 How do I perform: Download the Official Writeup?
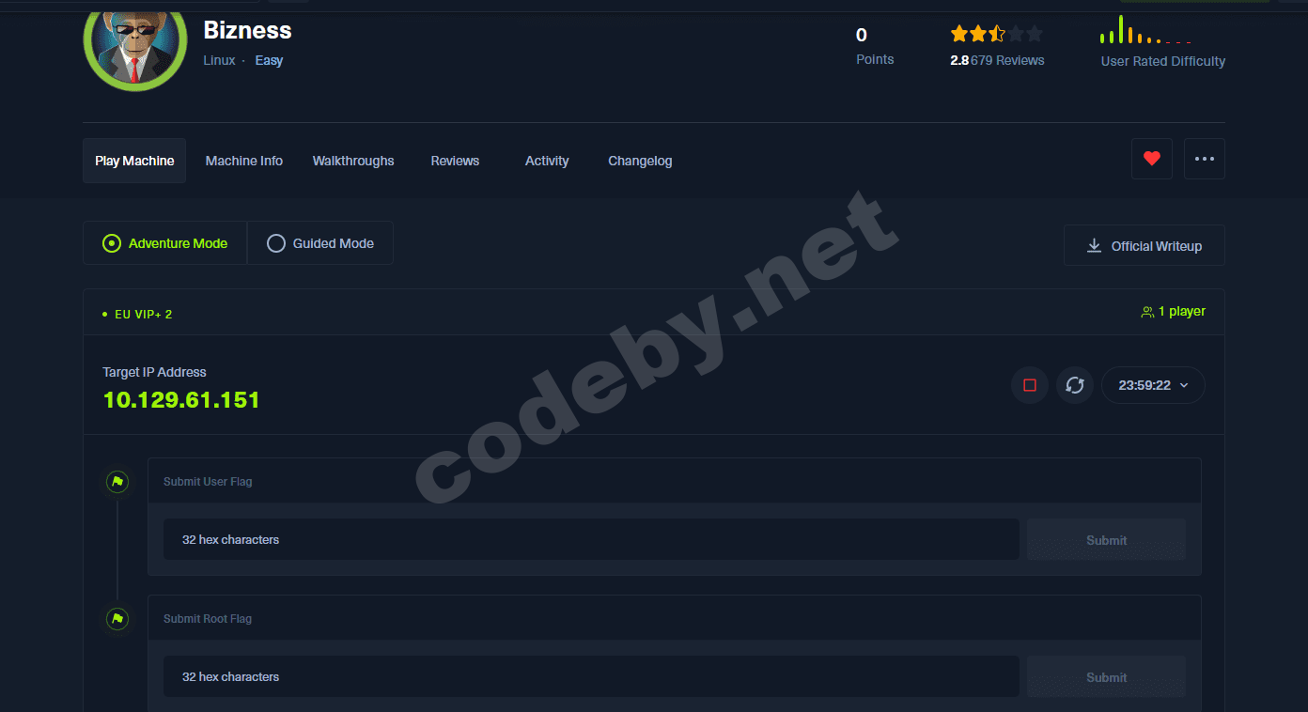(1144, 245)
